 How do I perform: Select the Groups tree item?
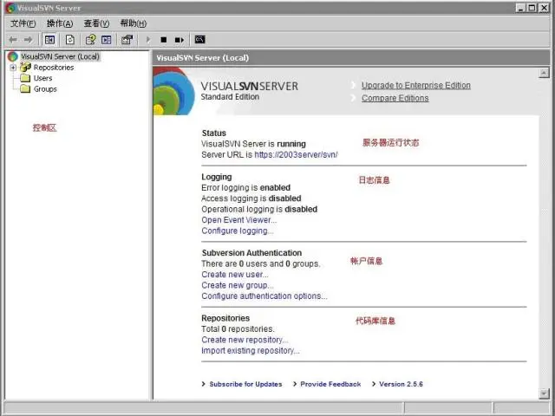click(x=45, y=88)
